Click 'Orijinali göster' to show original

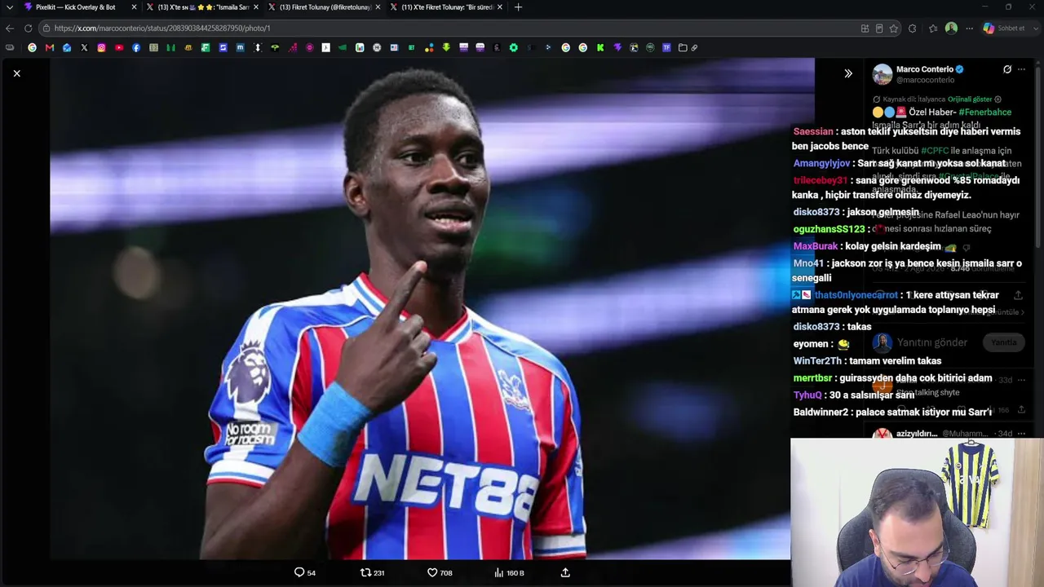(970, 99)
